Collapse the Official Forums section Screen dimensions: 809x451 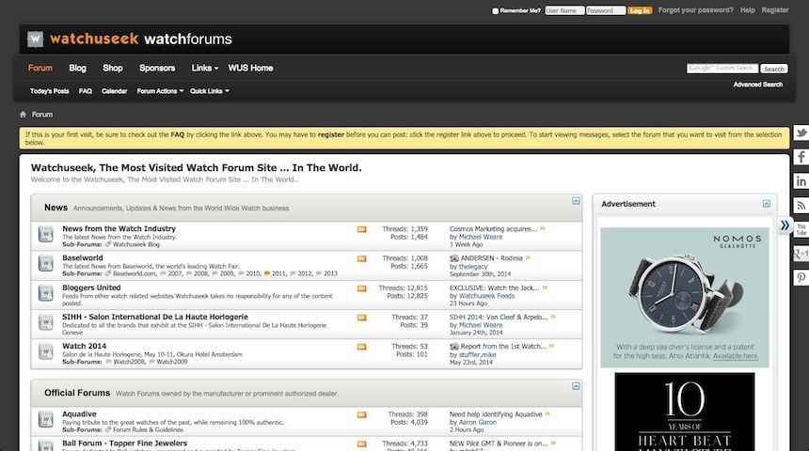[x=576, y=386]
